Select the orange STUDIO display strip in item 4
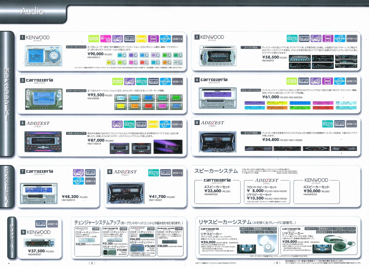The image size is (369, 267). tap(277, 108)
